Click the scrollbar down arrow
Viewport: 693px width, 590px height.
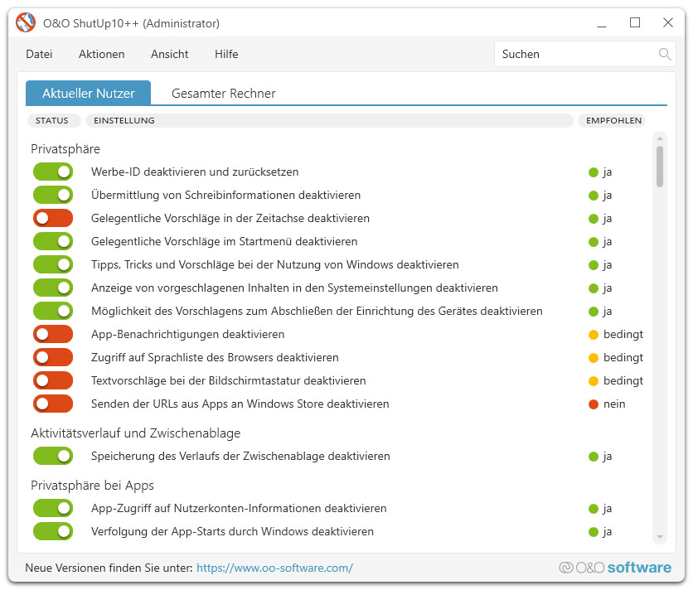tap(659, 537)
